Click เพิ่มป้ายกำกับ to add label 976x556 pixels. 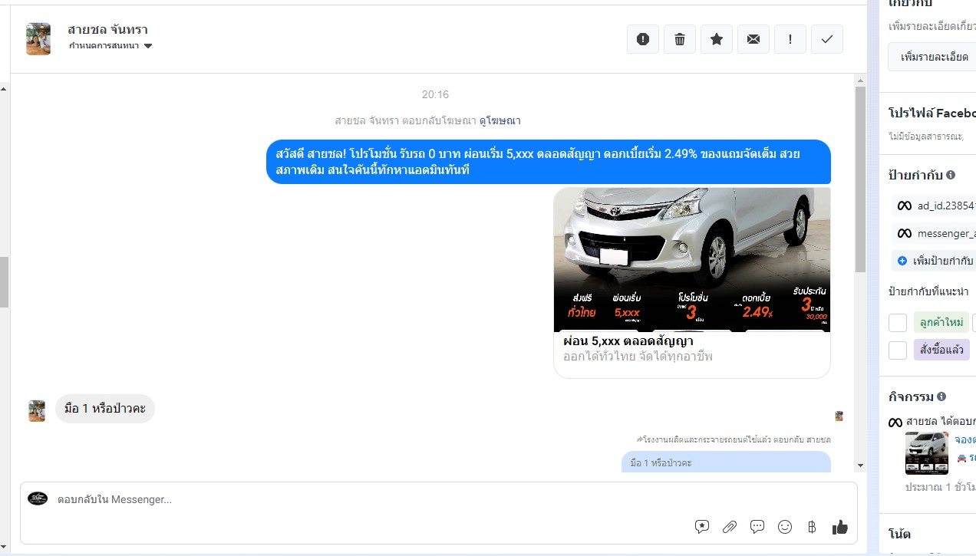(936, 261)
